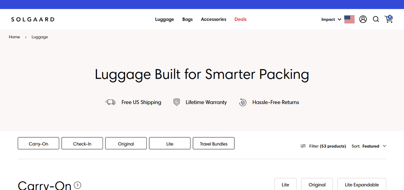Image resolution: width=404 pixels, height=190 pixels.
Task: Choose the Original tab in Carry-On section
Action: click(317, 184)
